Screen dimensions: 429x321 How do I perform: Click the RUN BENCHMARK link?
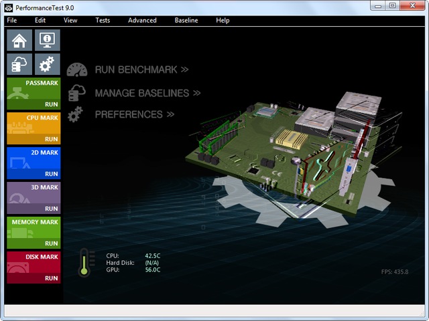(x=141, y=70)
